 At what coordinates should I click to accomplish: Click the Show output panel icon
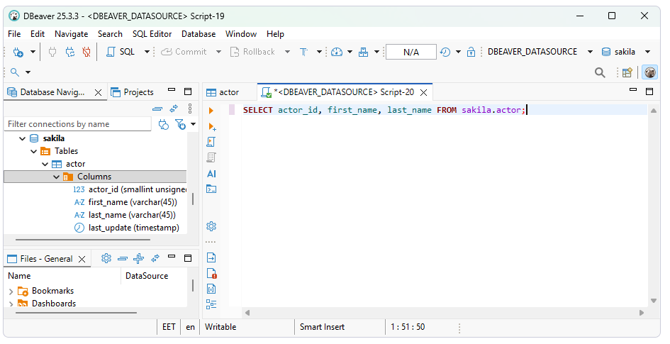[211, 257]
